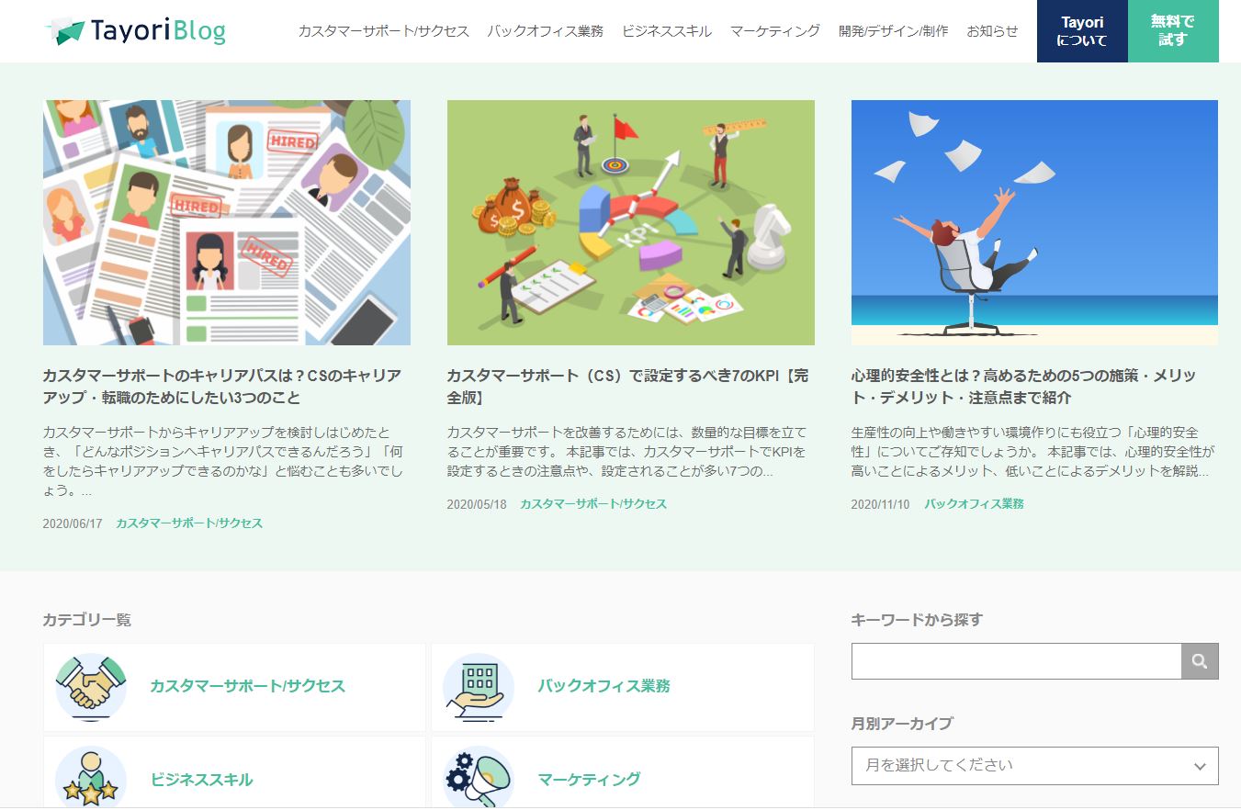The height and width of the screenshot is (810, 1241).
Task: Click the キーワードから探す heading
Action: (917, 620)
